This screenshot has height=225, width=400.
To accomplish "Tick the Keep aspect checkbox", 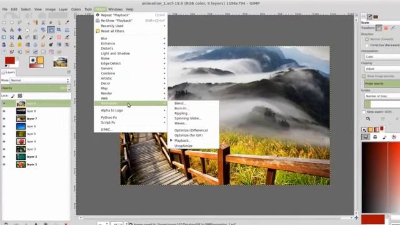I will coord(364,112).
